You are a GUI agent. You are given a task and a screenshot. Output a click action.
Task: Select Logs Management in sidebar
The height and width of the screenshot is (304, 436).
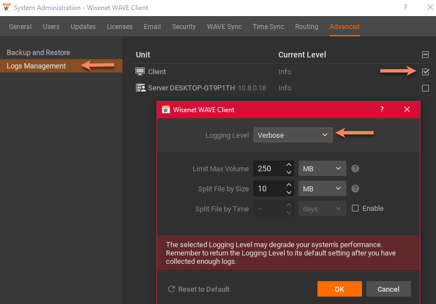pos(61,66)
